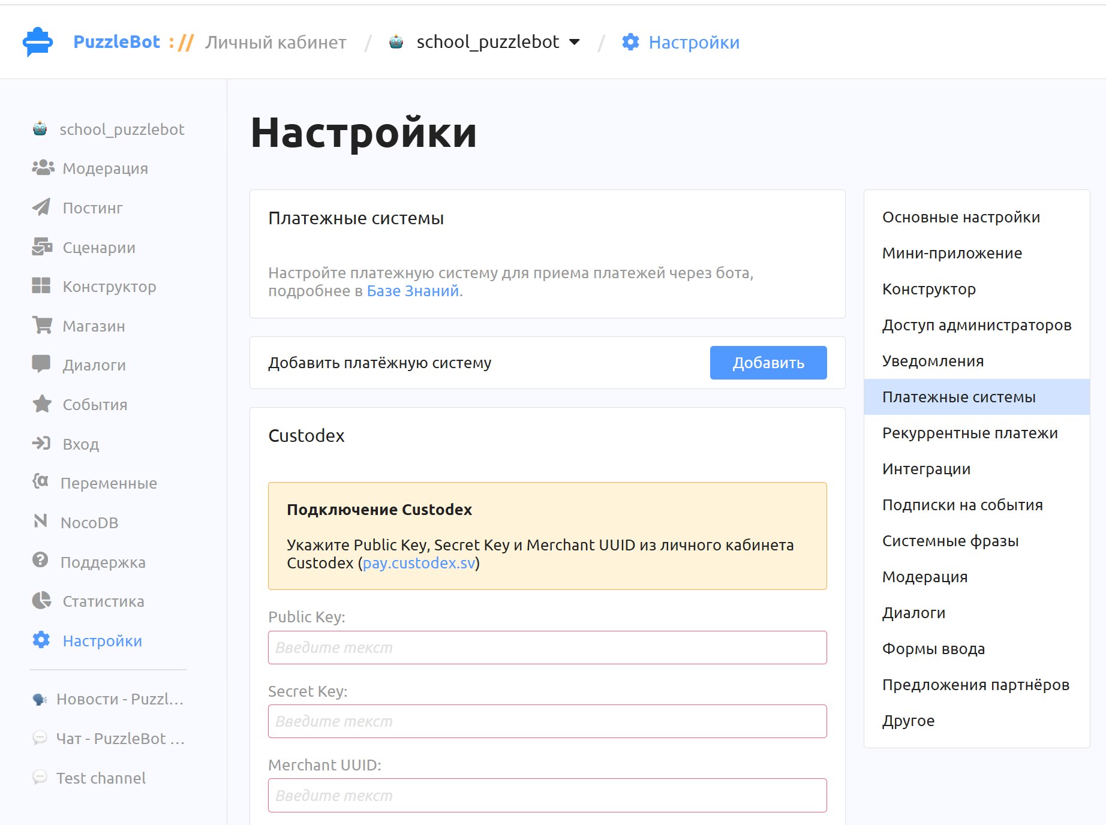The width and height of the screenshot is (1106, 825).
Task: Click the Добавить button
Action: pyautogui.click(x=768, y=363)
